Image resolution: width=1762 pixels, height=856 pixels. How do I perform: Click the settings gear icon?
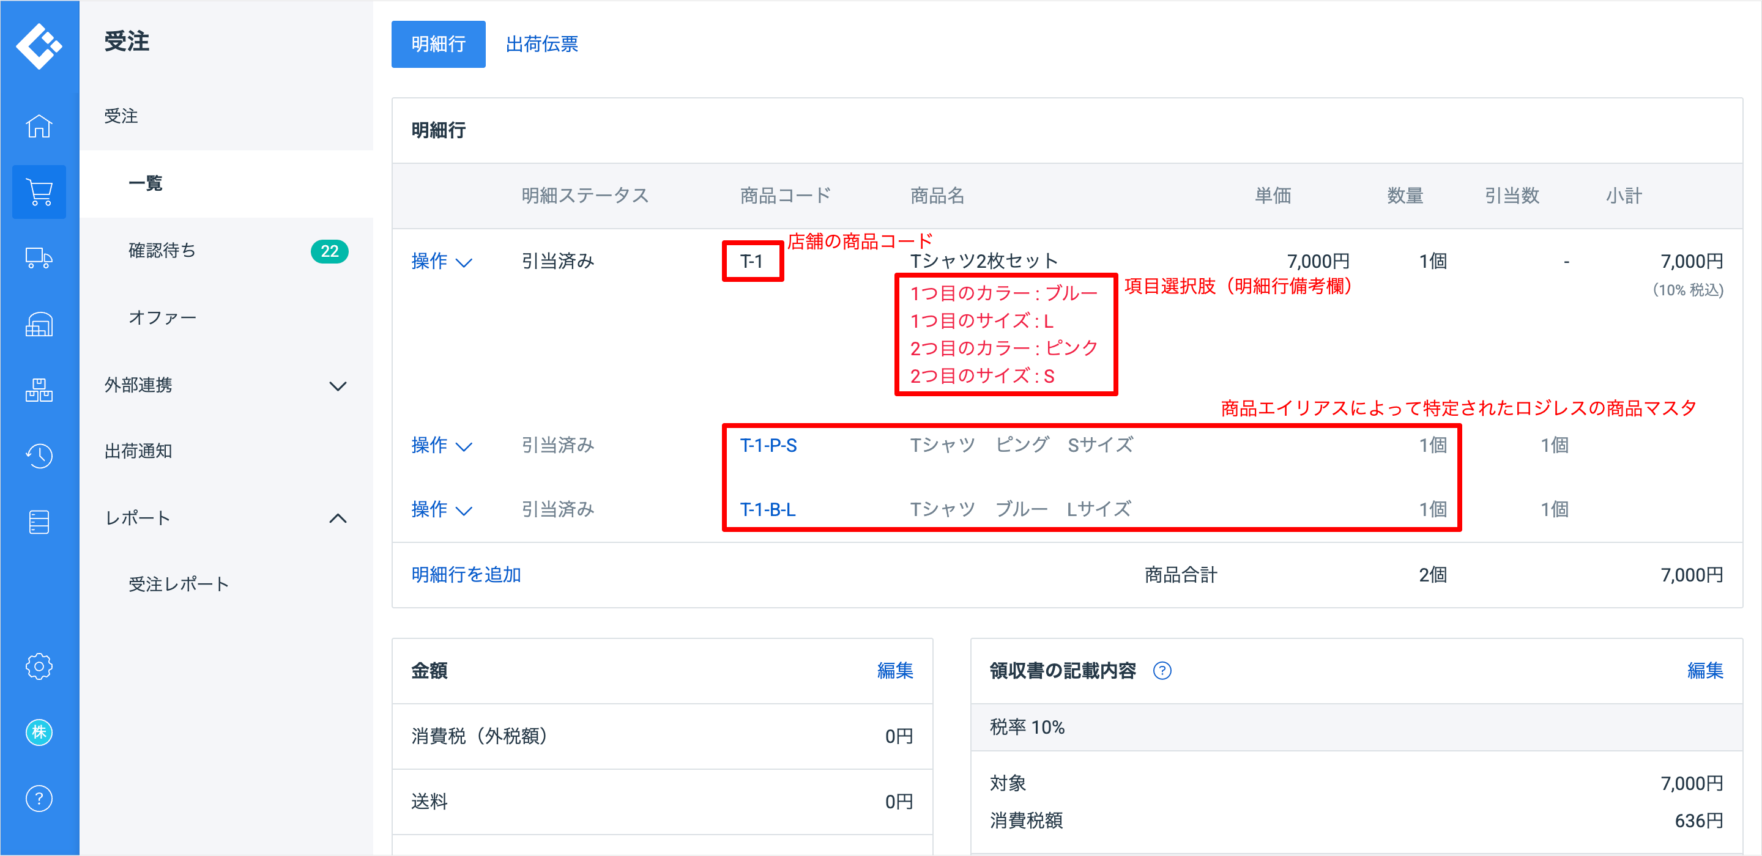pyautogui.click(x=39, y=666)
